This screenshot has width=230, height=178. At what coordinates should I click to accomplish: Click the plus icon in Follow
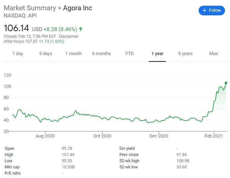pos(204,11)
